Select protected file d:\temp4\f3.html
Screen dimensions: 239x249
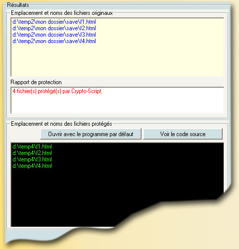32,159
